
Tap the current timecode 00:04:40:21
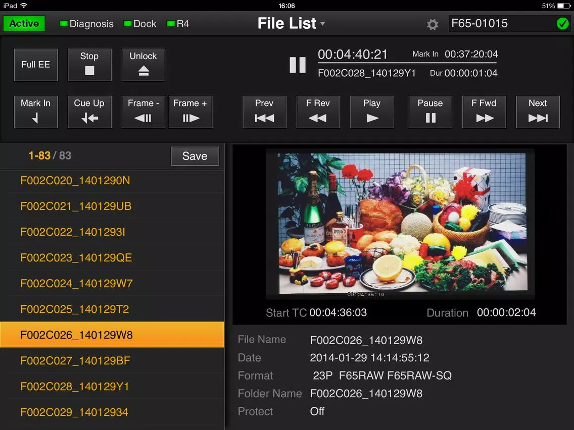pos(353,55)
